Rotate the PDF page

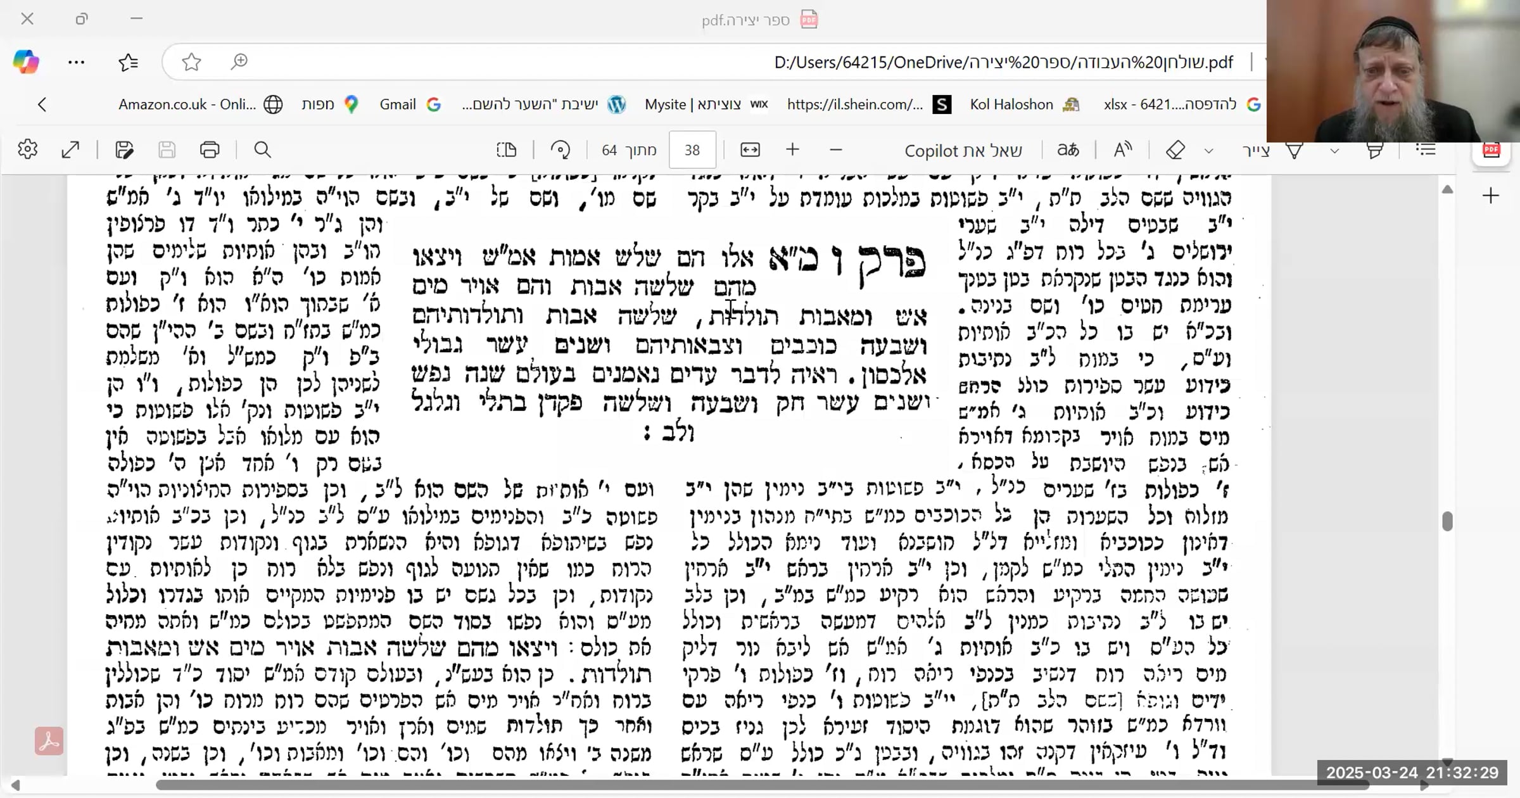pos(560,149)
